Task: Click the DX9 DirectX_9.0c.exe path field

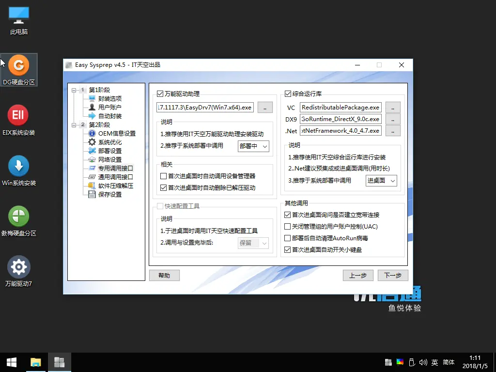Action: 341,119
